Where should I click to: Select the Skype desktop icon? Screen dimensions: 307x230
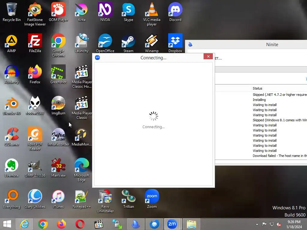(x=128, y=12)
